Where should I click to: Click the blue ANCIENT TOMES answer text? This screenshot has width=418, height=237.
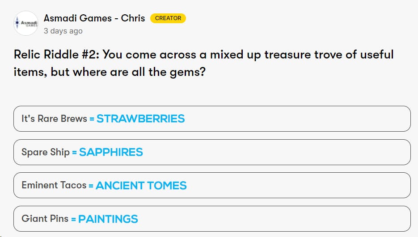point(141,186)
